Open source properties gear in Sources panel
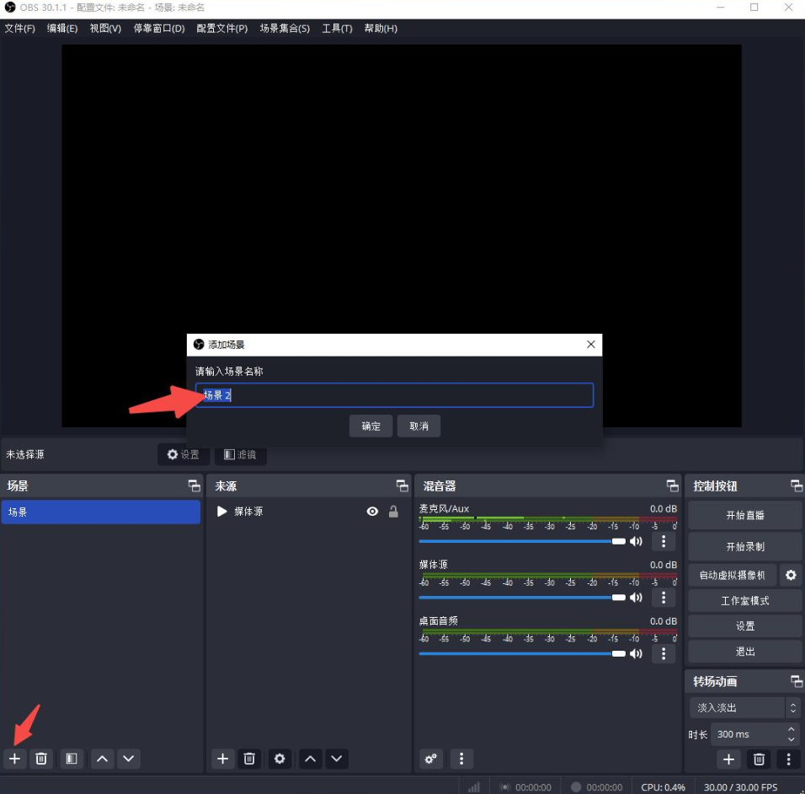This screenshot has height=794, width=805. (x=280, y=759)
